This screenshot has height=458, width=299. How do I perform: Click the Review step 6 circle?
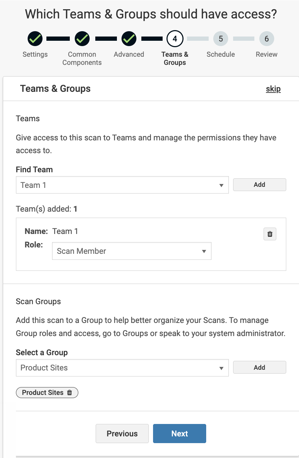click(266, 39)
